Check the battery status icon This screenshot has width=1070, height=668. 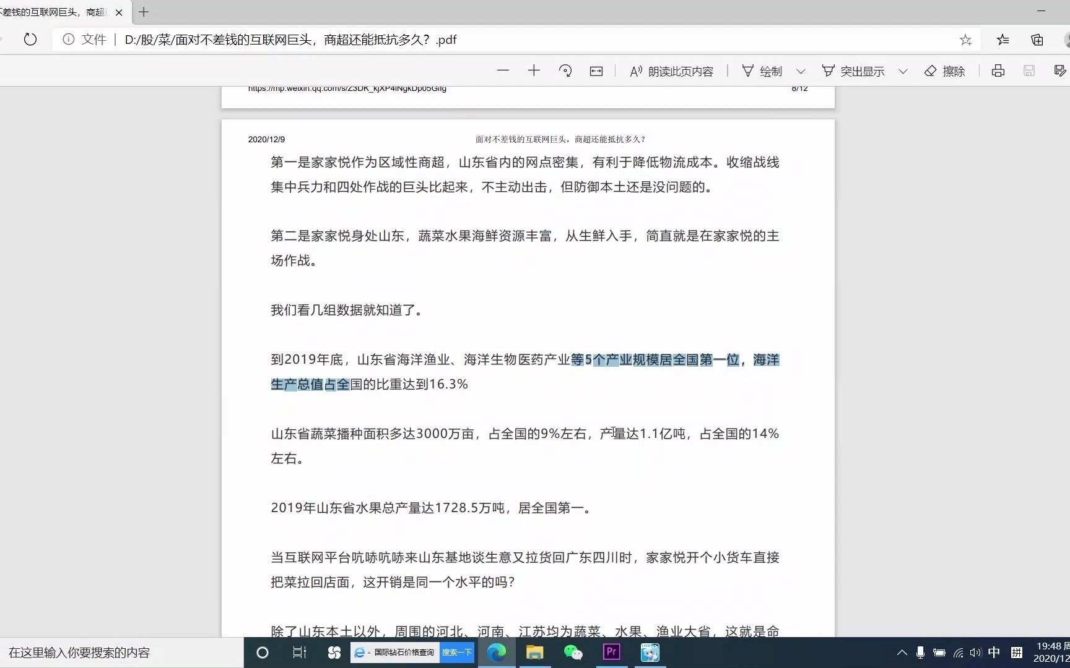coord(939,653)
